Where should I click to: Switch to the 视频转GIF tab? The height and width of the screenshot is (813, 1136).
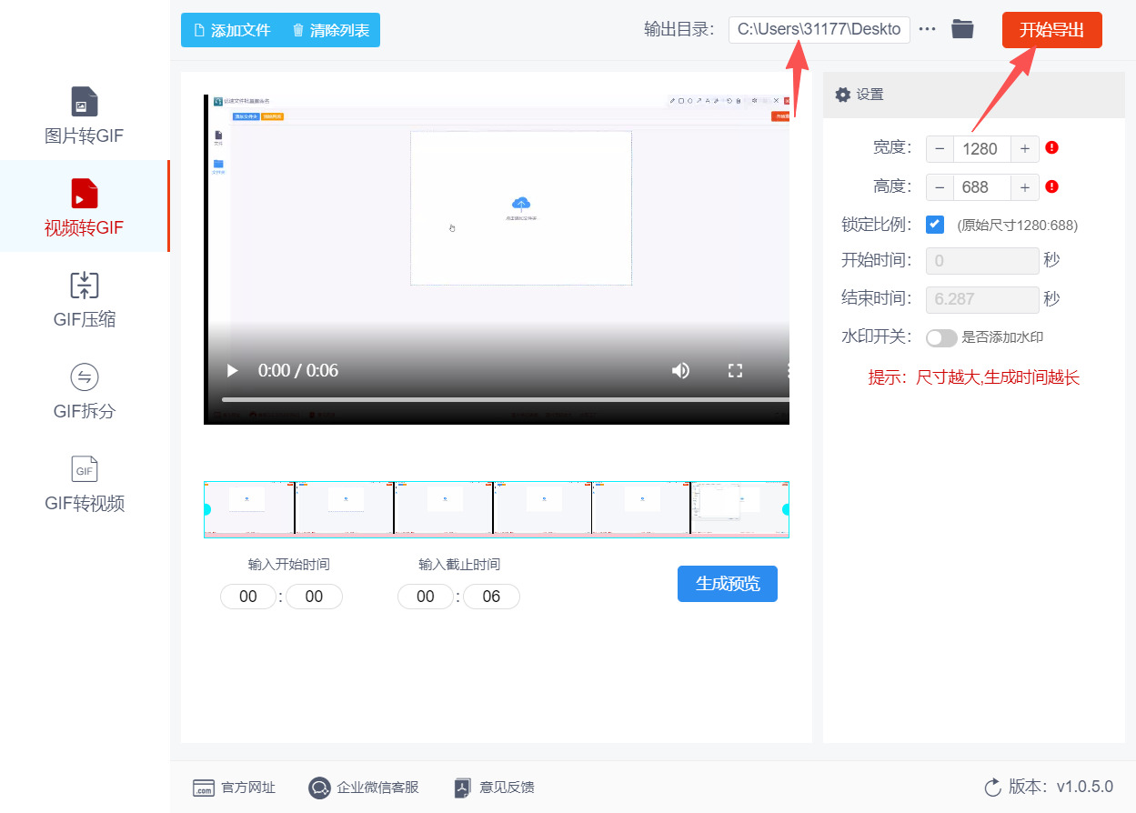tap(84, 206)
